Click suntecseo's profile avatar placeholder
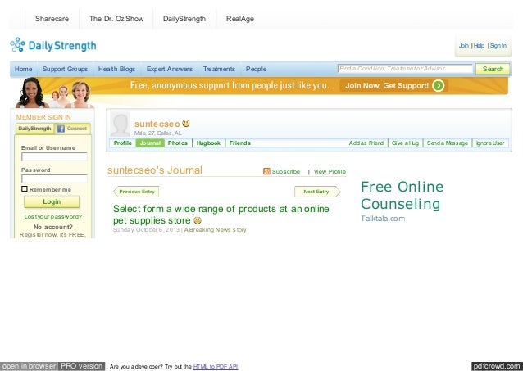 click(120, 124)
